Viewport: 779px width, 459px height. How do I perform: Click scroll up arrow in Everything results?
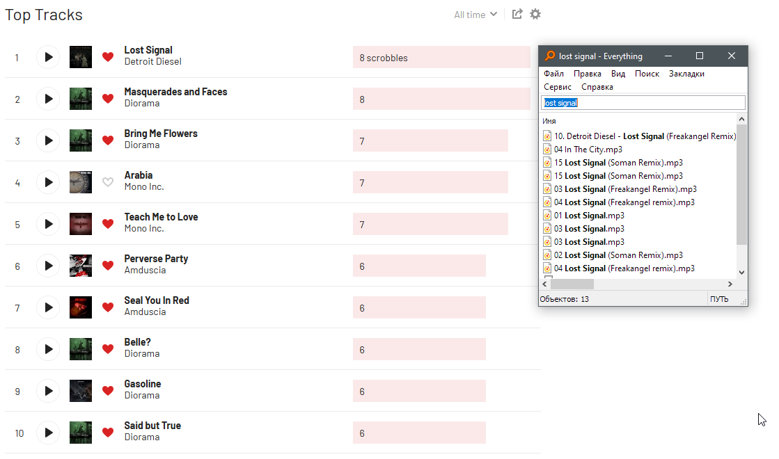pyautogui.click(x=741, y=119)
